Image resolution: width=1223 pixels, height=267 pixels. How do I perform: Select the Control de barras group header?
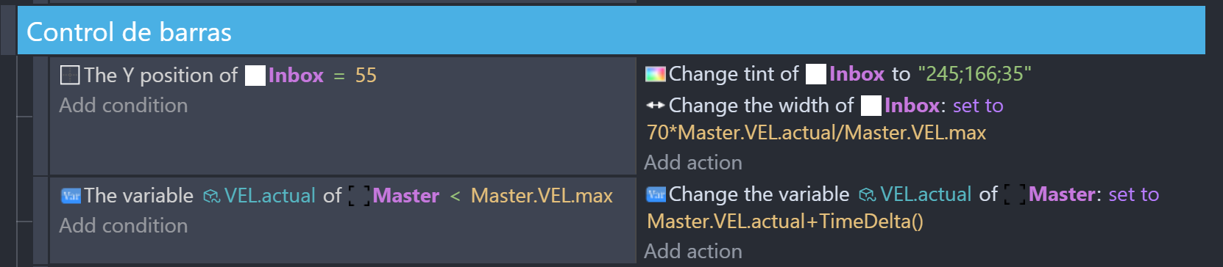[611, 32]
